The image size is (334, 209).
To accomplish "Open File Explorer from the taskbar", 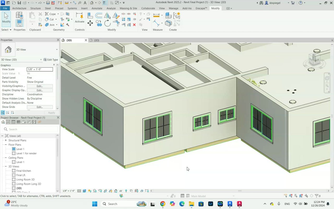I will pos(191,204).
